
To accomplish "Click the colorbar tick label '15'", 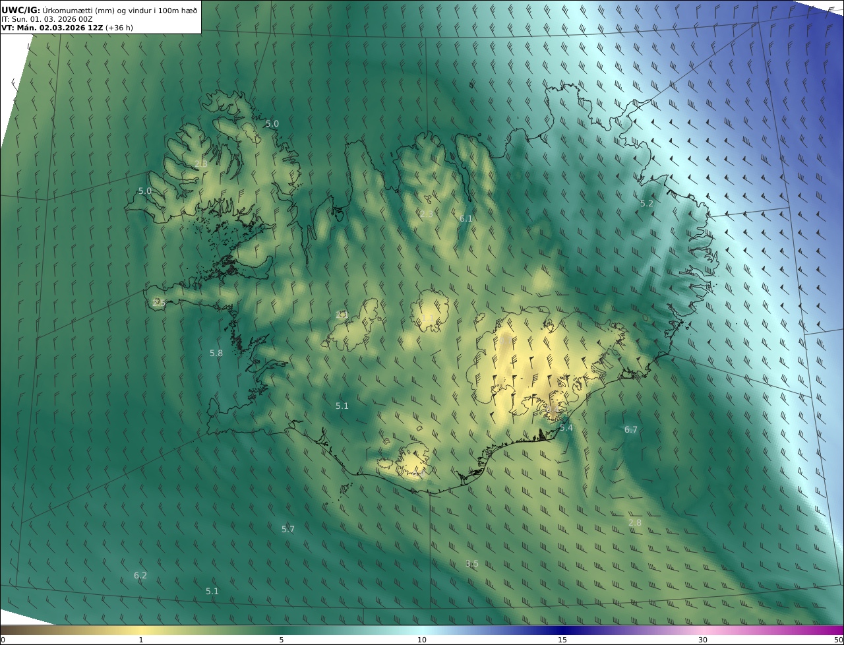I will [562, 640].
